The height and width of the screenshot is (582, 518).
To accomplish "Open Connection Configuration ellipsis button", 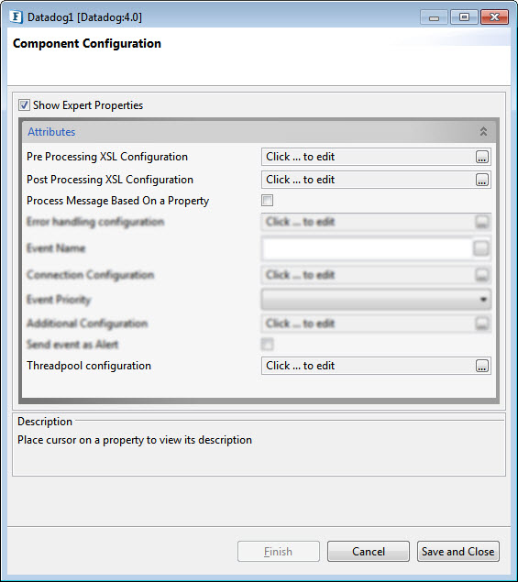I will pyautogui.click(x=482, y=275).
